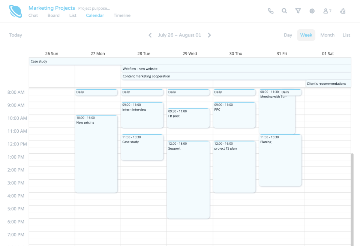This screenshot has width=360, height=246.
Task: Open Monday's Daily event
Action: (96, 92)
